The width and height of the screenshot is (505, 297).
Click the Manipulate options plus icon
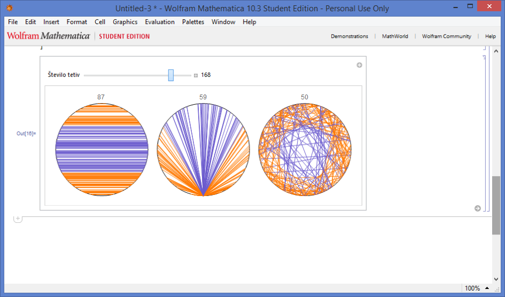coord(359,65)
